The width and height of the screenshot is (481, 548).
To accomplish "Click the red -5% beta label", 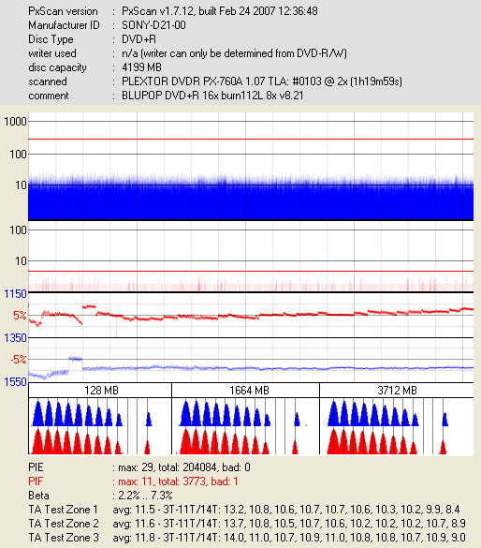I will (19, 360).
